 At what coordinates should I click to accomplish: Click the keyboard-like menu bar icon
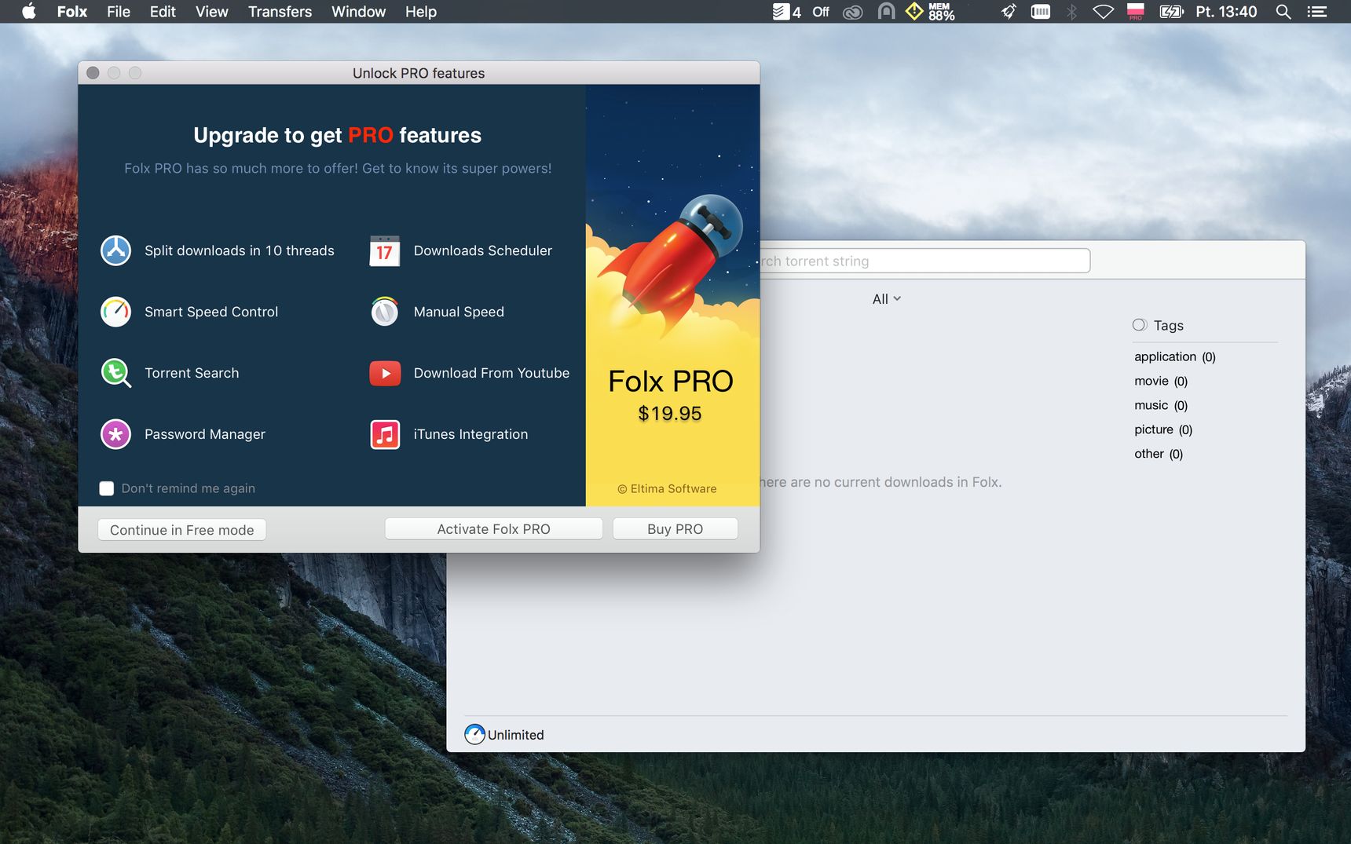pyautogui.click(x=1040, y=12)
